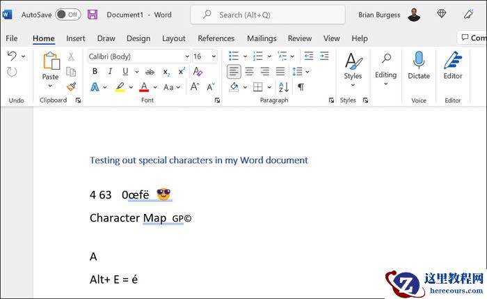The image size is (487, 299).
Task: Click the Format Painter brush icon
Action: pyautogui.click(x=71, y=86)
